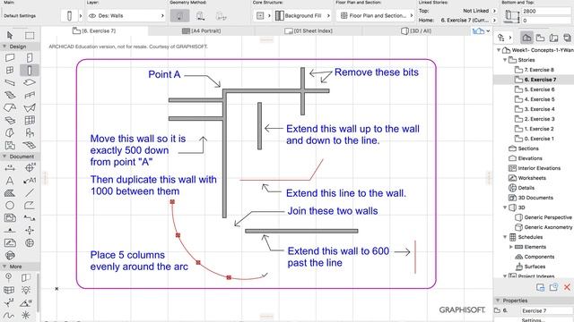Activate the Stair tool
This screenshot has width=574, height=322.
[10, 96]
